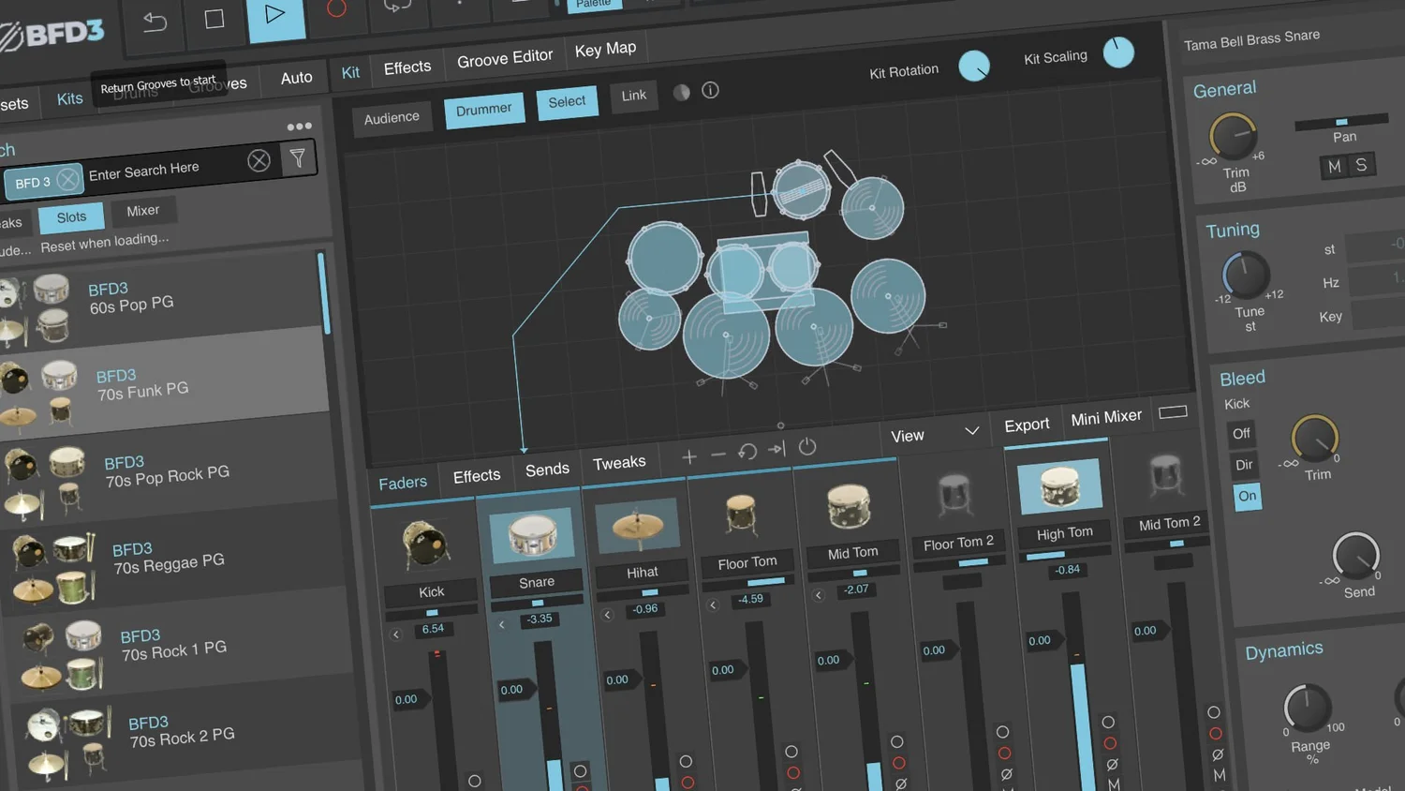The width and height of the screenshot is (1405, 791).
Task: Click the power icon in the mixer toolbar
Action: point(807,448)
